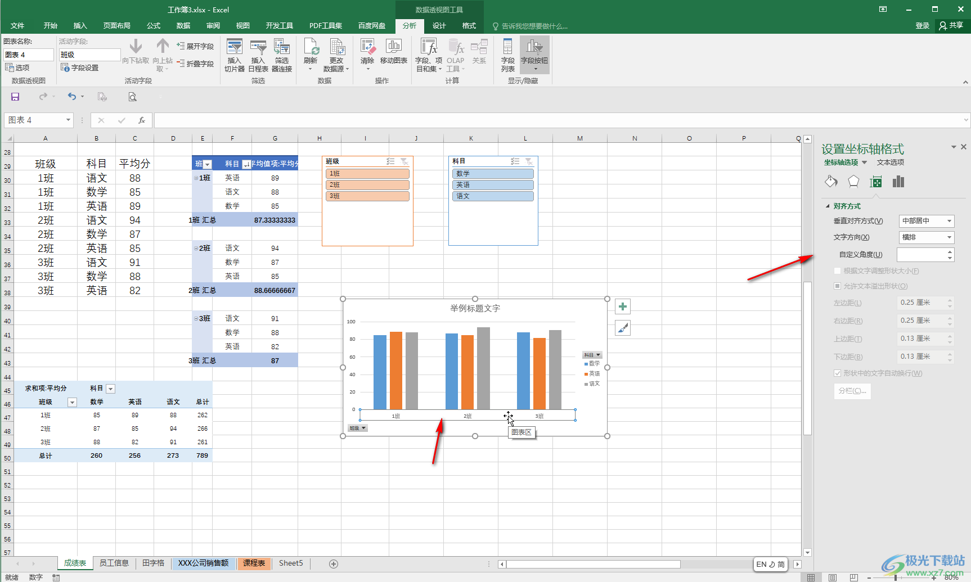Select 1班 in the 班级 slicer
This screenshot has height=582, width=971.
(x=367, y=174)
